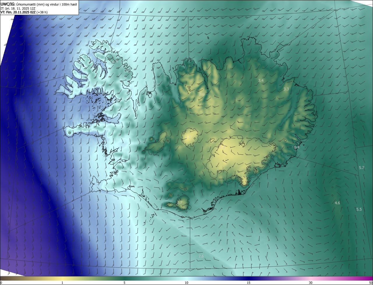Click the 1 tick on the color scale
Image resolution: width=373 pixels, height=285 pixels.
(x=62, y=283)
